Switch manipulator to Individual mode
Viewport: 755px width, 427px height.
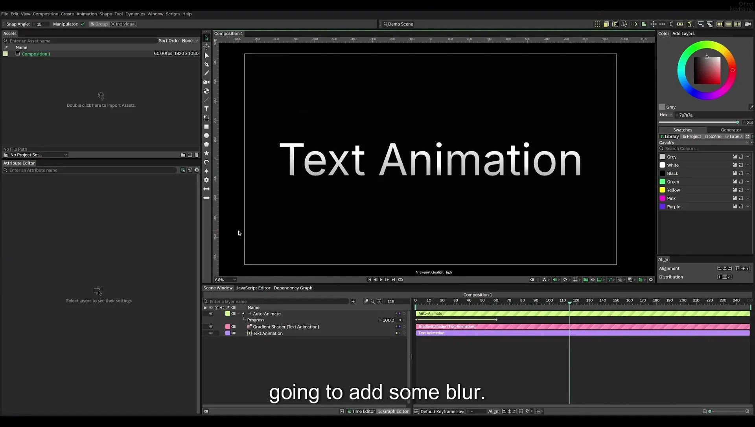(123, 24)
